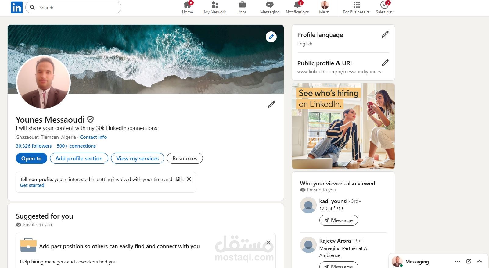489x268 pixels.
Task: Open the Resources button
Action: pyautogui.click(x=185, y=158)
